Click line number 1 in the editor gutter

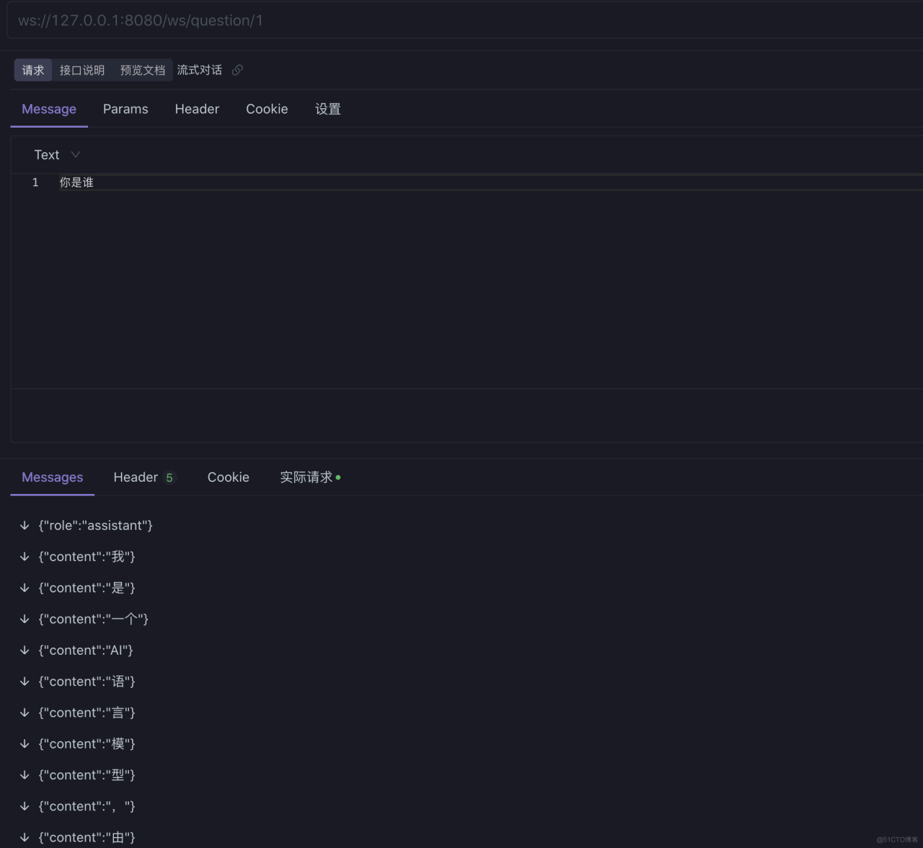(x=35, y=182)
